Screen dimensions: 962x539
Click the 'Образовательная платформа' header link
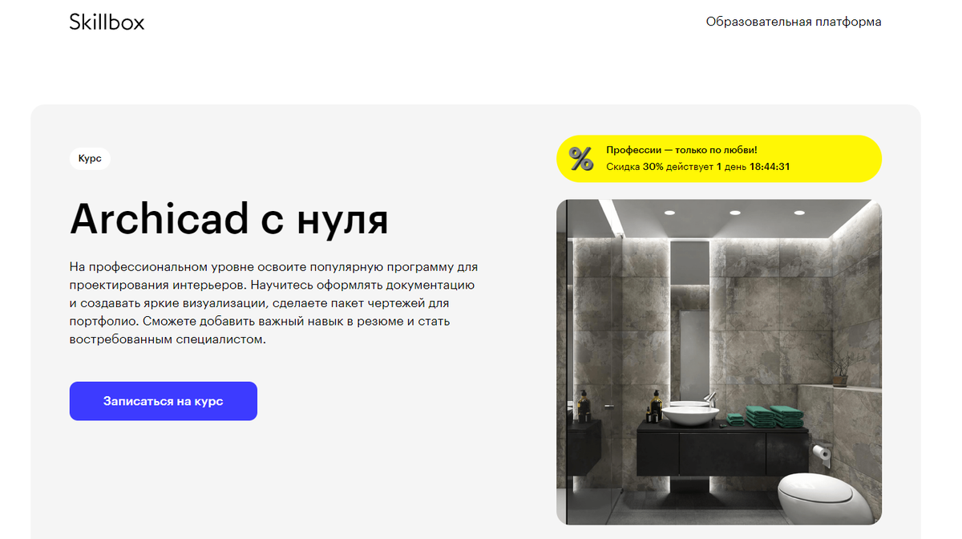point(794,22)
